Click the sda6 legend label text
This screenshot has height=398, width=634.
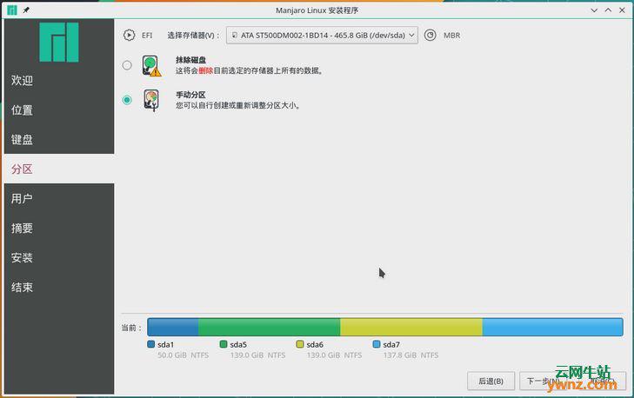(315, 345)
